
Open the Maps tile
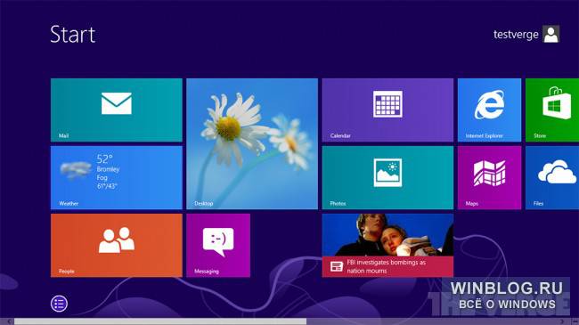[x=489, y=178]
